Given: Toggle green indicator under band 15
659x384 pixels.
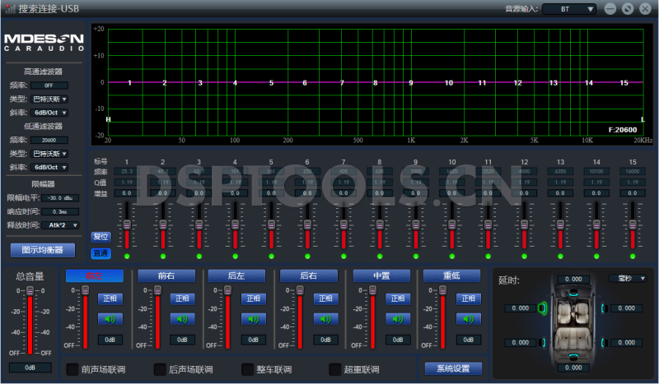Looking at the screenshot, I should tap(633, 256).
